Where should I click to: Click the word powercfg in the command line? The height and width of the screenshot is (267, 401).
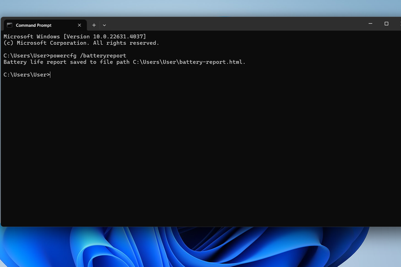coord(63,56)
